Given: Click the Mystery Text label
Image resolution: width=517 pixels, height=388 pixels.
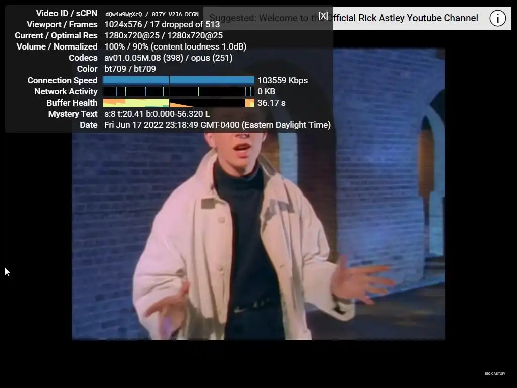Looking at the screenshot, I should point(73,114).
